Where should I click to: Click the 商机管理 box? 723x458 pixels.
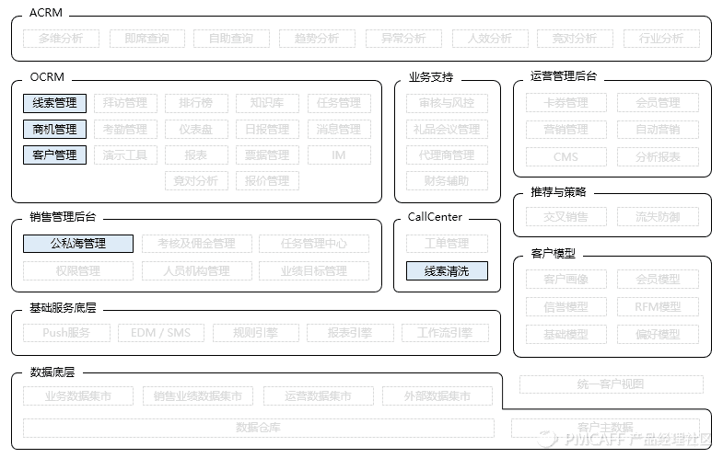coord(55,130)
